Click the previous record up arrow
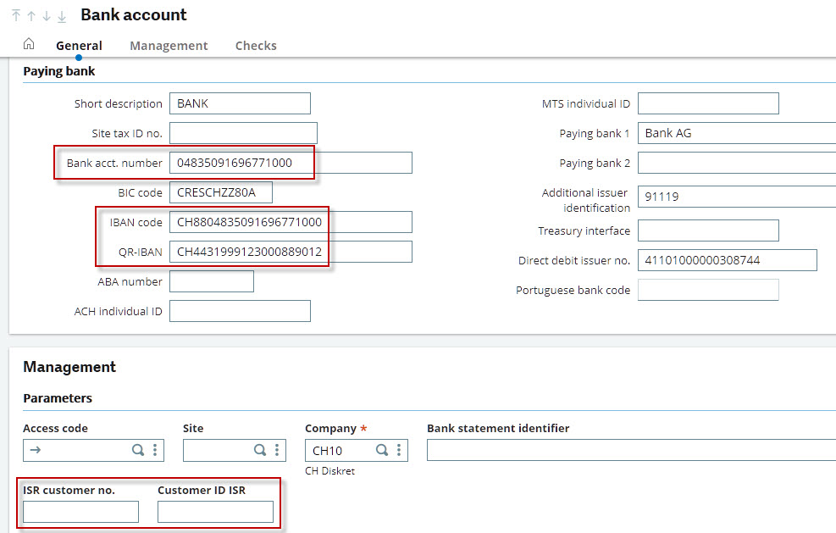This screenshot has width=836, height=533. pyautogui.click(x=31, y=16)
